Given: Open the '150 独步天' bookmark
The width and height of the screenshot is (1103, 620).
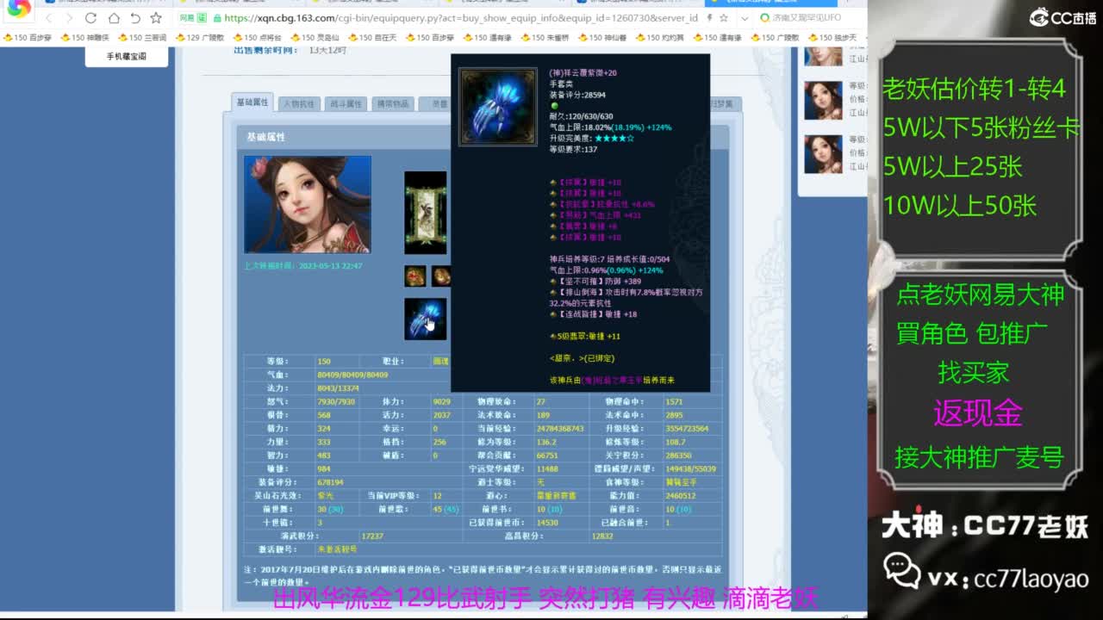Looking at the screenshot, I should [832, 38].
